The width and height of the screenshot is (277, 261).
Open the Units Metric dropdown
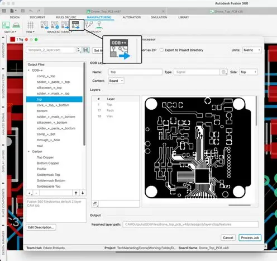point(252,50)
